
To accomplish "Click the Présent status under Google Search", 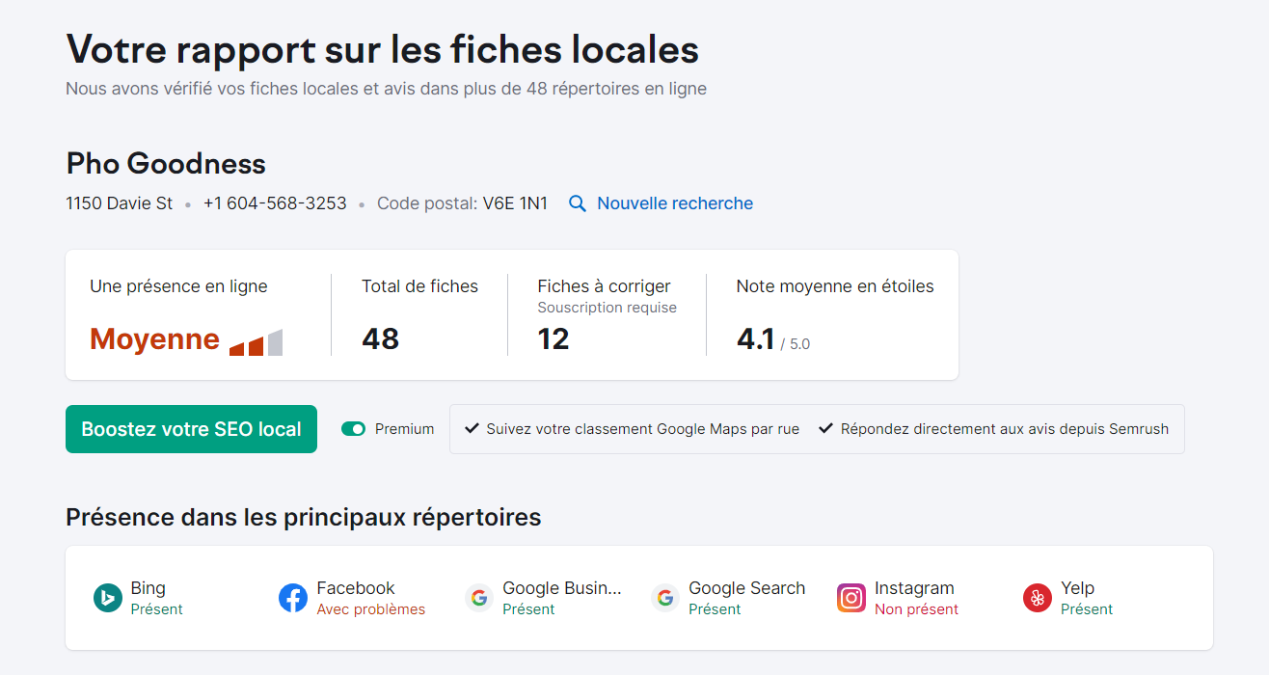I will tap(715, 609).
